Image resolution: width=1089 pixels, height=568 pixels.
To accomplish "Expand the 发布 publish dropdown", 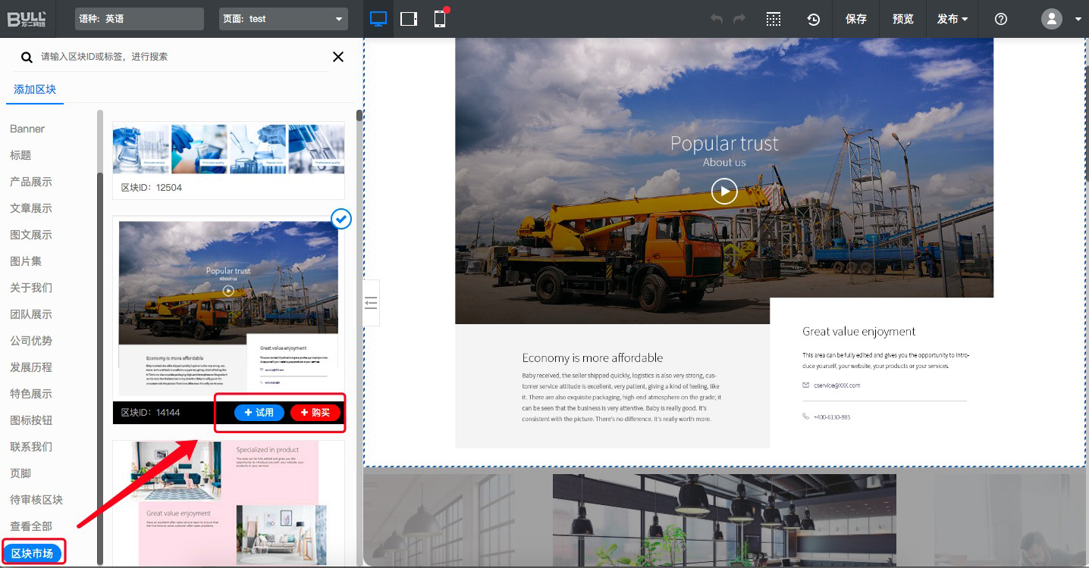I will [952, 19].
